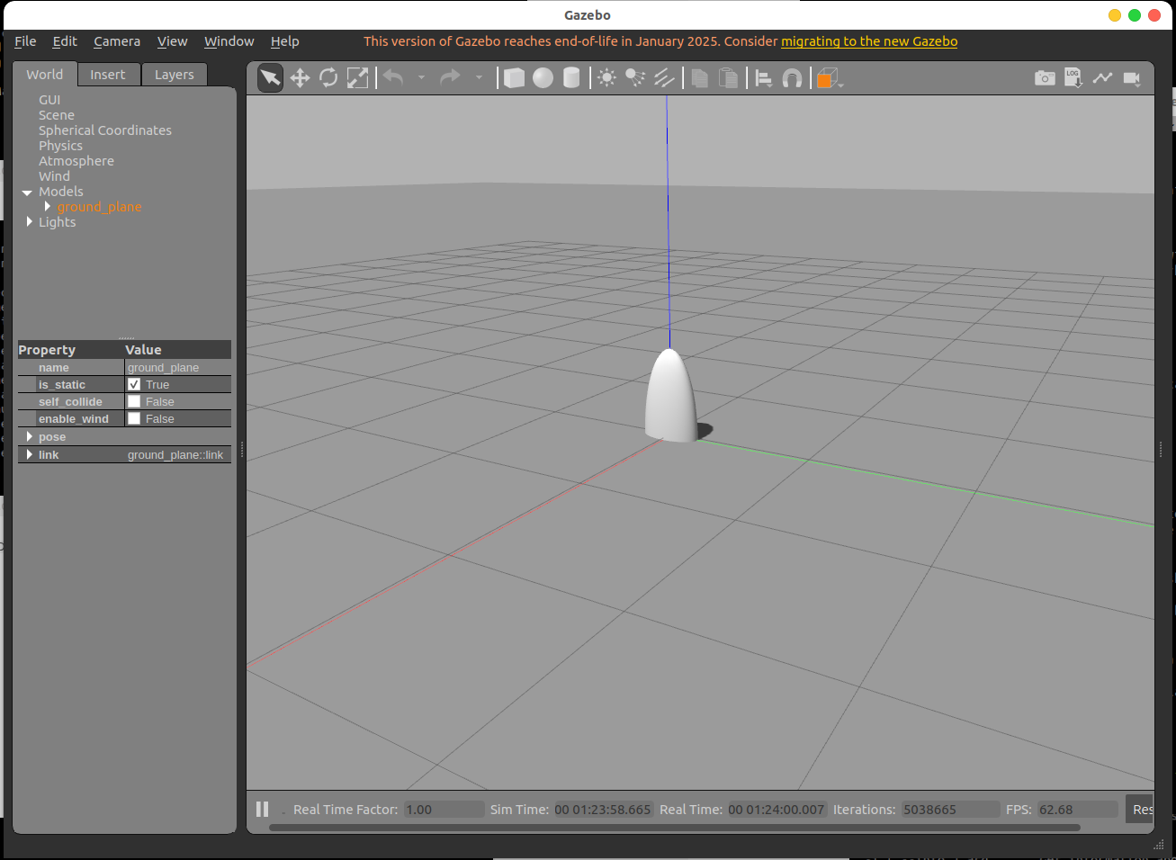Click the Property column header
Screen dimensions: 1176x860
click(x=71, y=350)
